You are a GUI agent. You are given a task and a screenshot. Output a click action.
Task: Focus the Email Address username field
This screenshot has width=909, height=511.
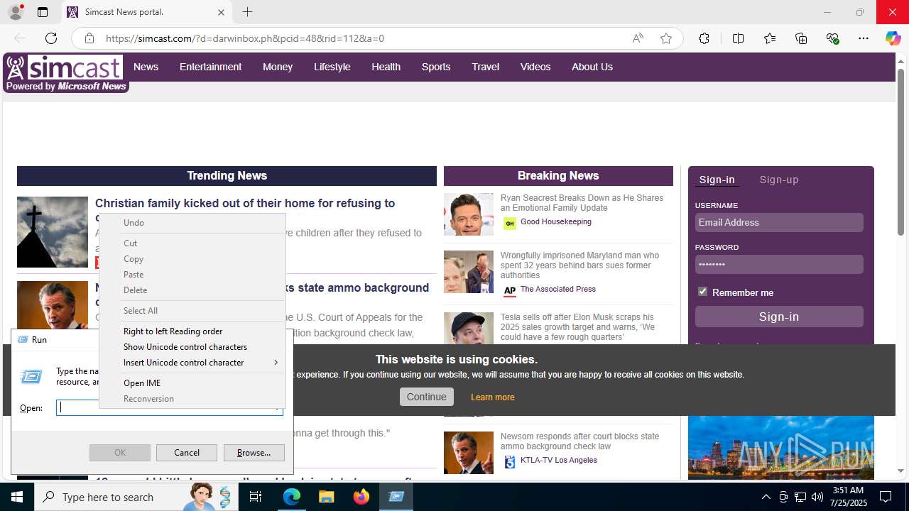point(779,222)
